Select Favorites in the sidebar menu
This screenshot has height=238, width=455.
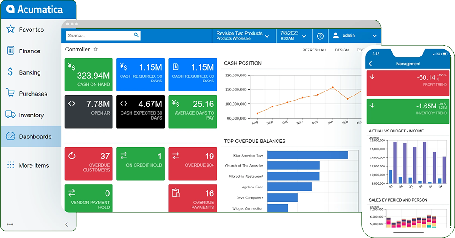tap(31, 30)
